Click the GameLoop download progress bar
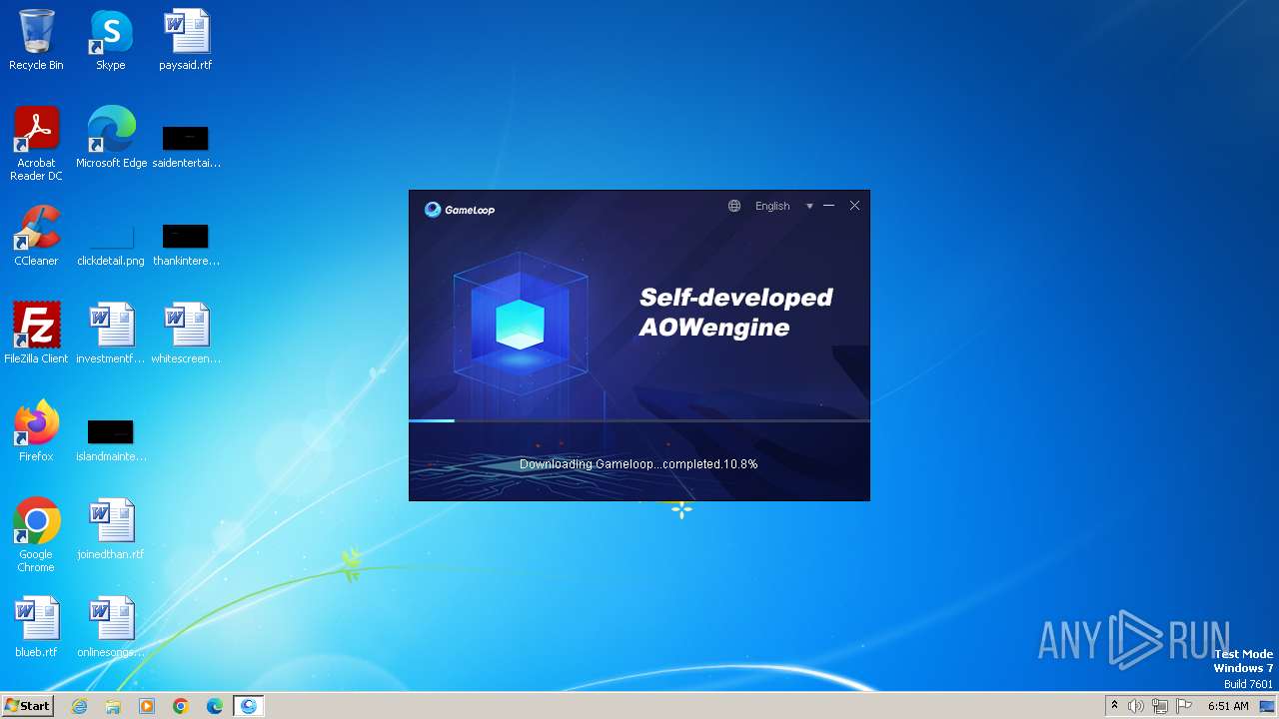 point(639,421)
